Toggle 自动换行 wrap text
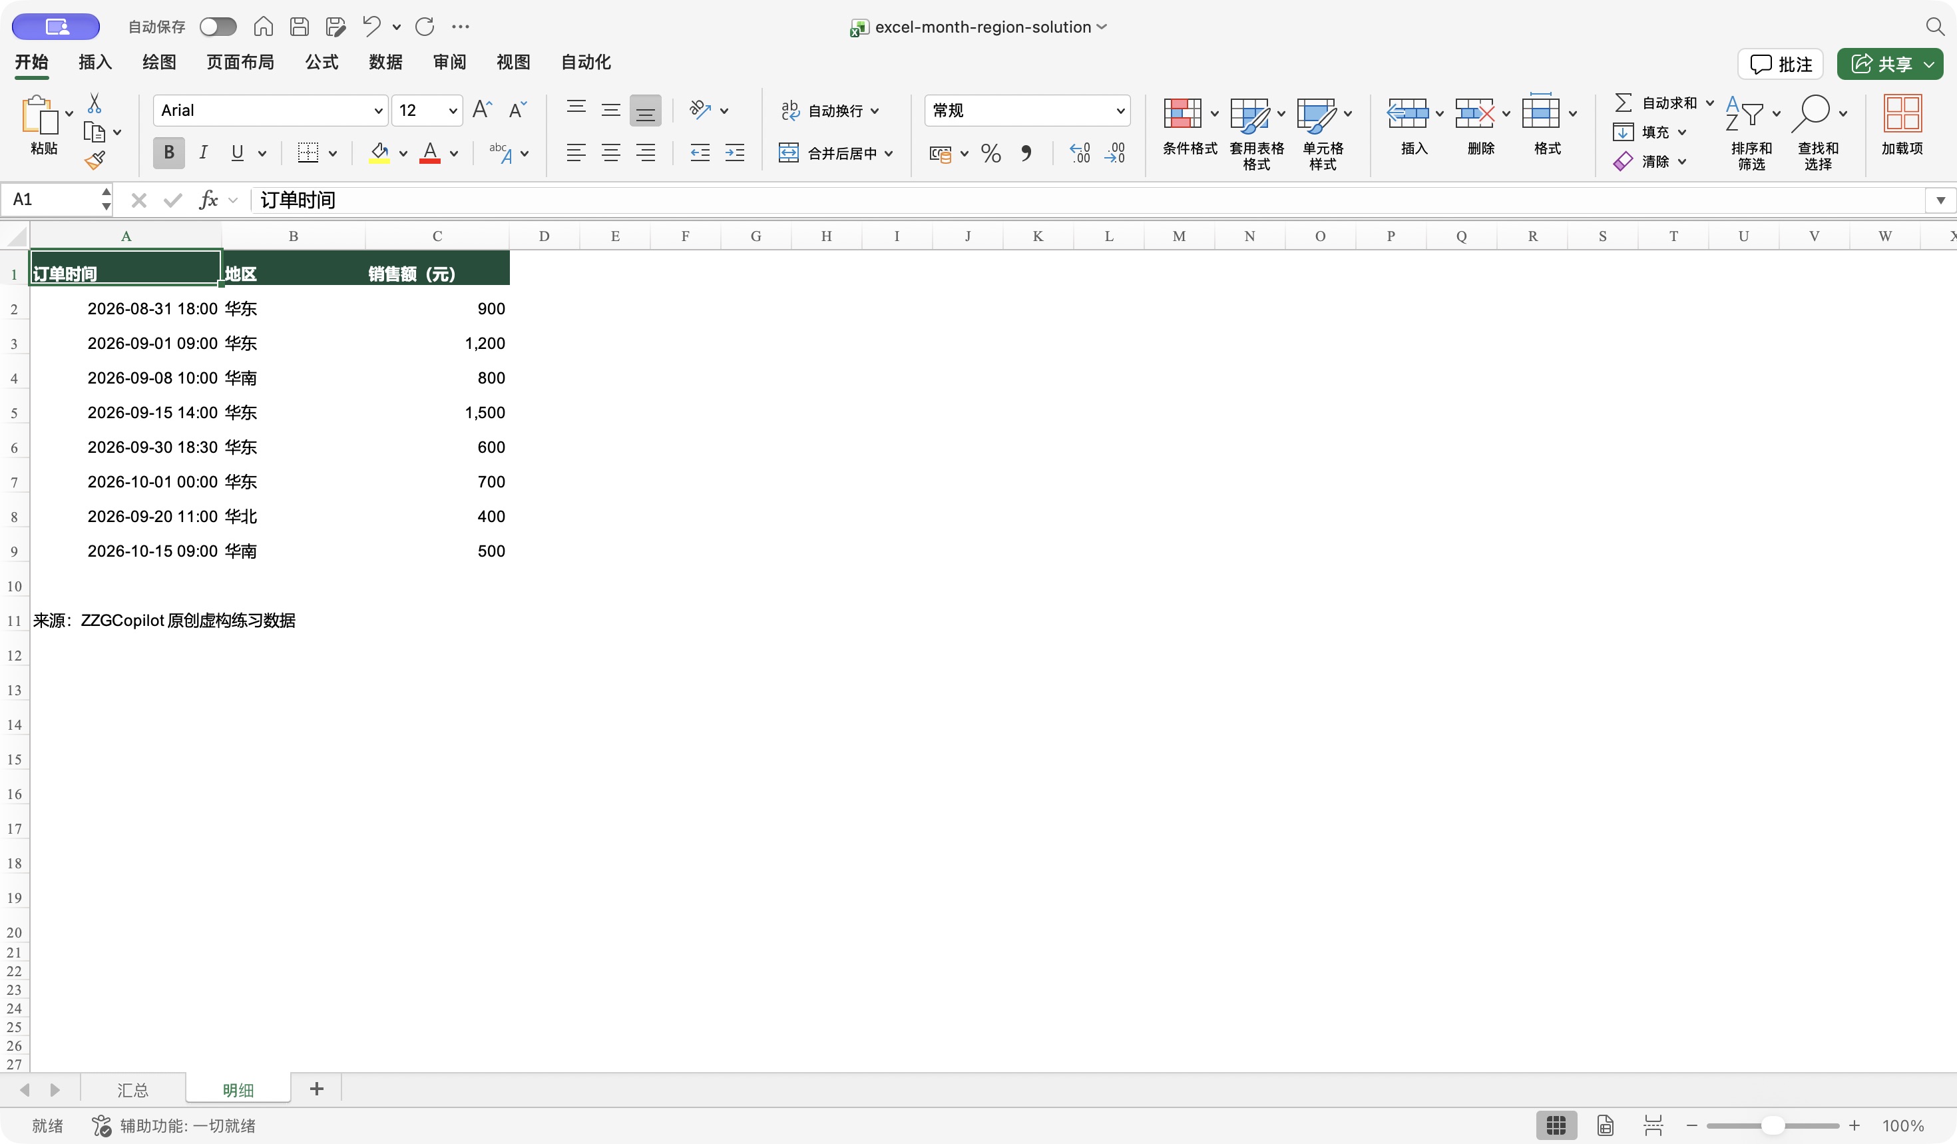The image size is (1957, 1144). [830, 111]
